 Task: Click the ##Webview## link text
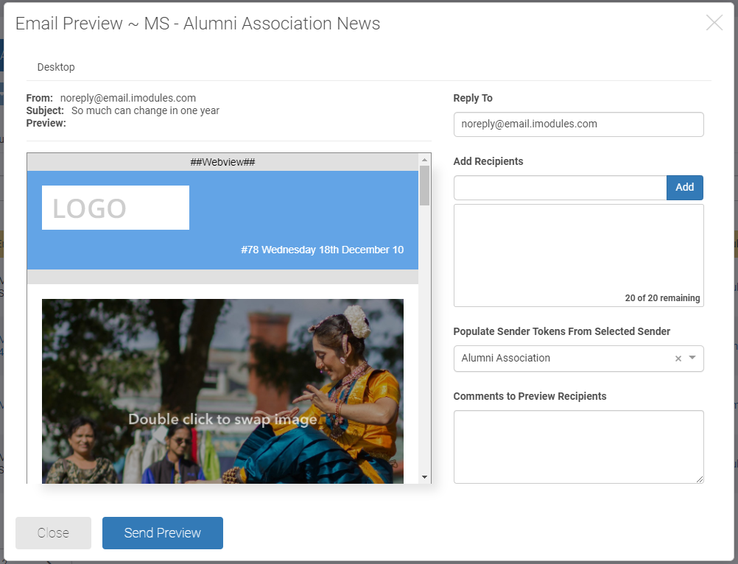(x=222, y=162)
